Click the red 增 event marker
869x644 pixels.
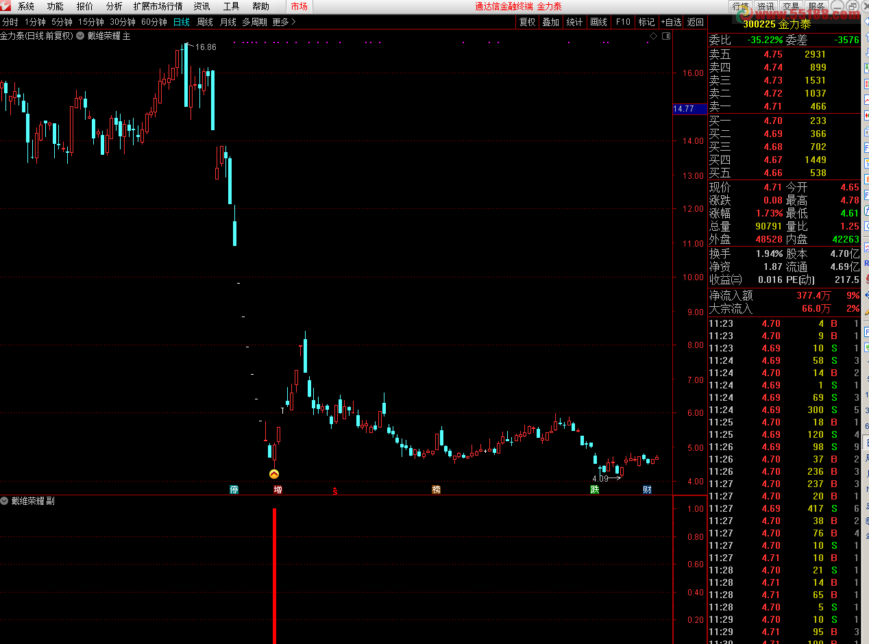click(x=278, y=489)
